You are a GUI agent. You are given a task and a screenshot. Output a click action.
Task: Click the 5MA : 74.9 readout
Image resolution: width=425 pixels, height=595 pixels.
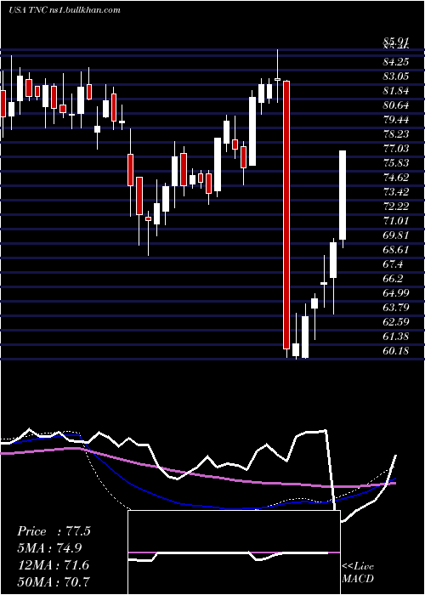point(49,547)
